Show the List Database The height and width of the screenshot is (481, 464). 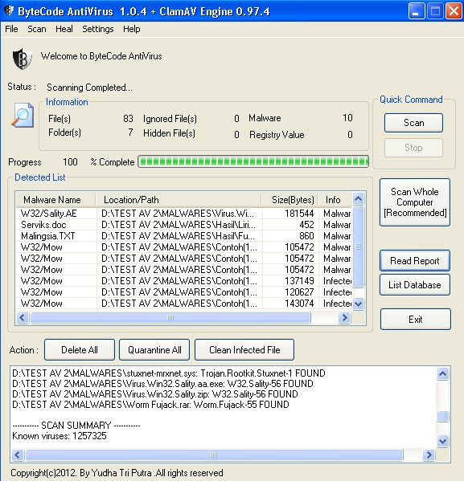point(415,285)
